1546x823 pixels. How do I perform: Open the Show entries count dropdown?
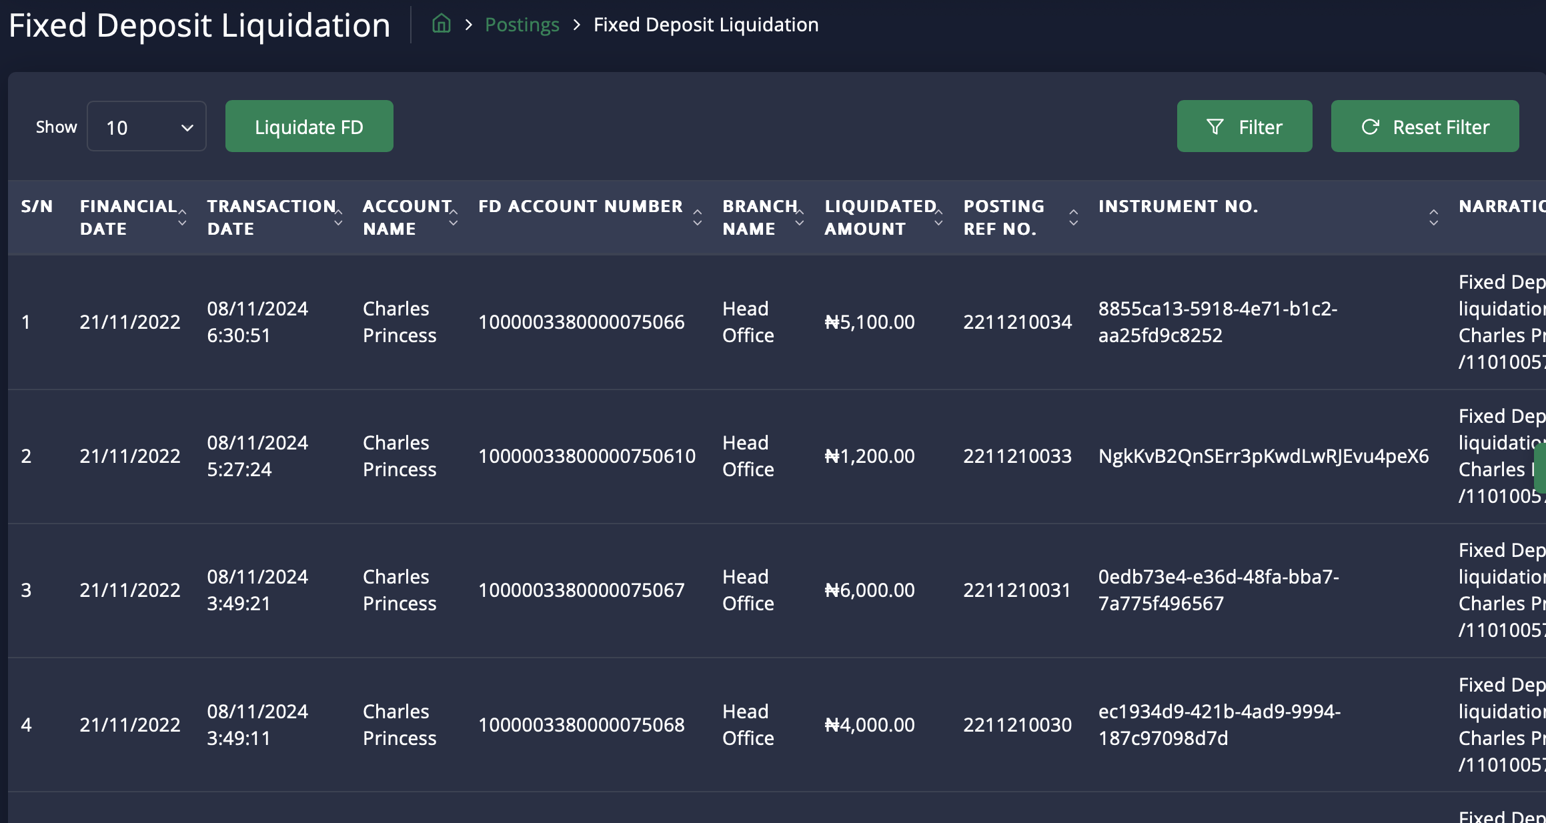pos(147,127)
